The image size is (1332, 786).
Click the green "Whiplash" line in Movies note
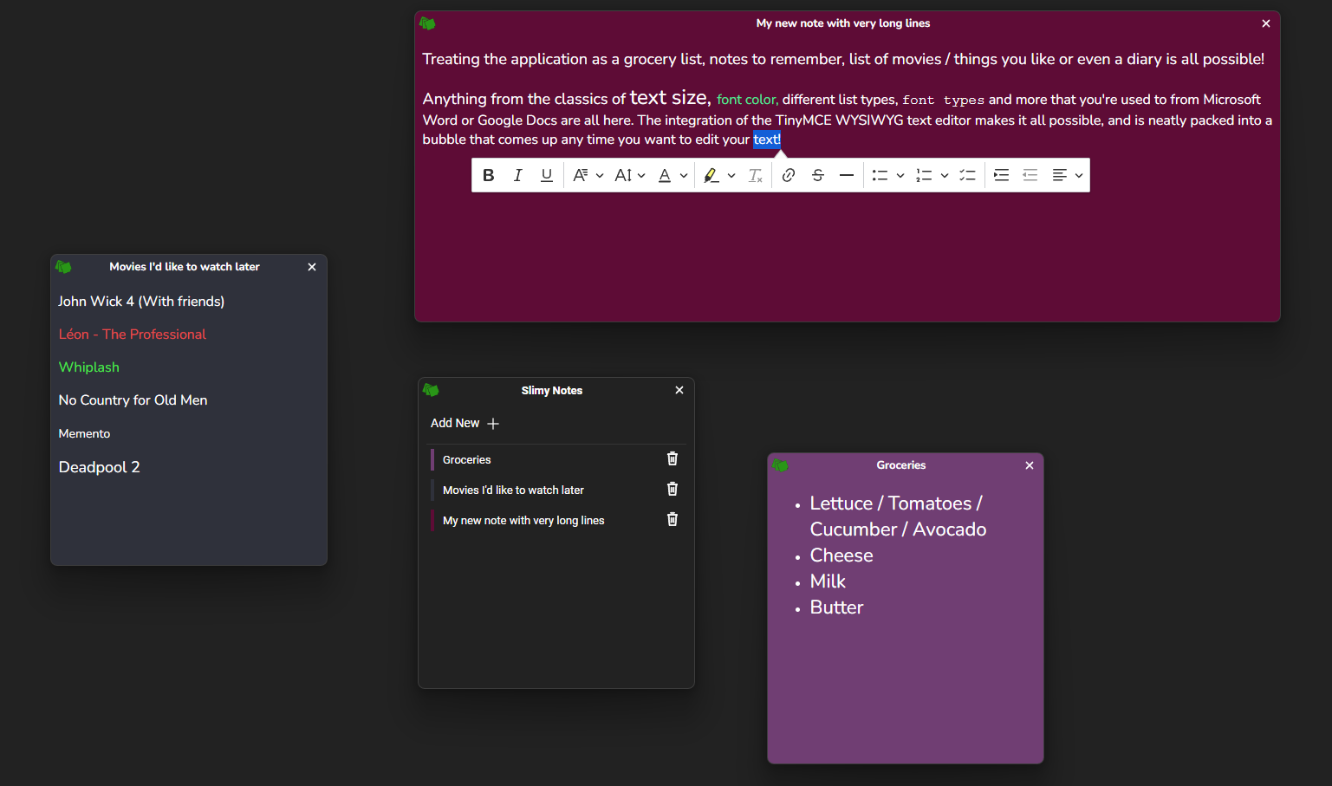point(89,367)
